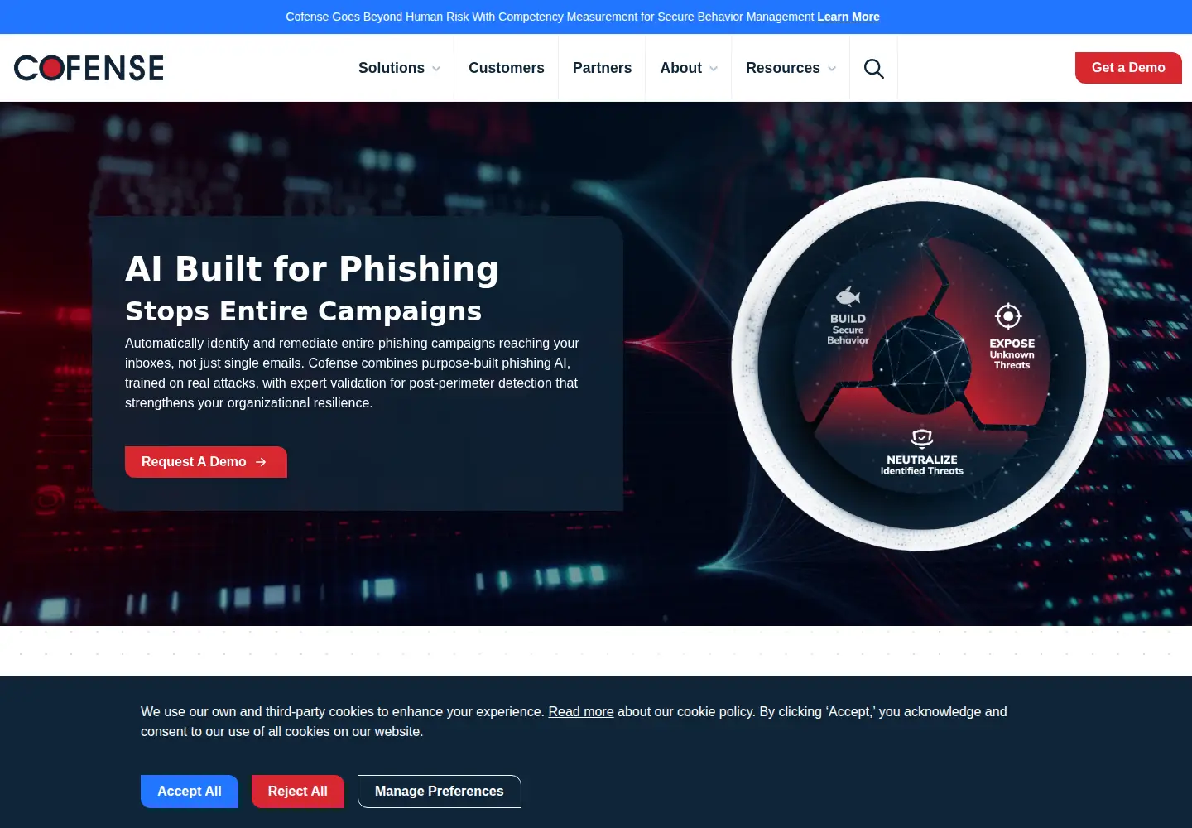Follow the Learn More banner link
Viewport: 1192px width, 828px height.
point(848,17)
